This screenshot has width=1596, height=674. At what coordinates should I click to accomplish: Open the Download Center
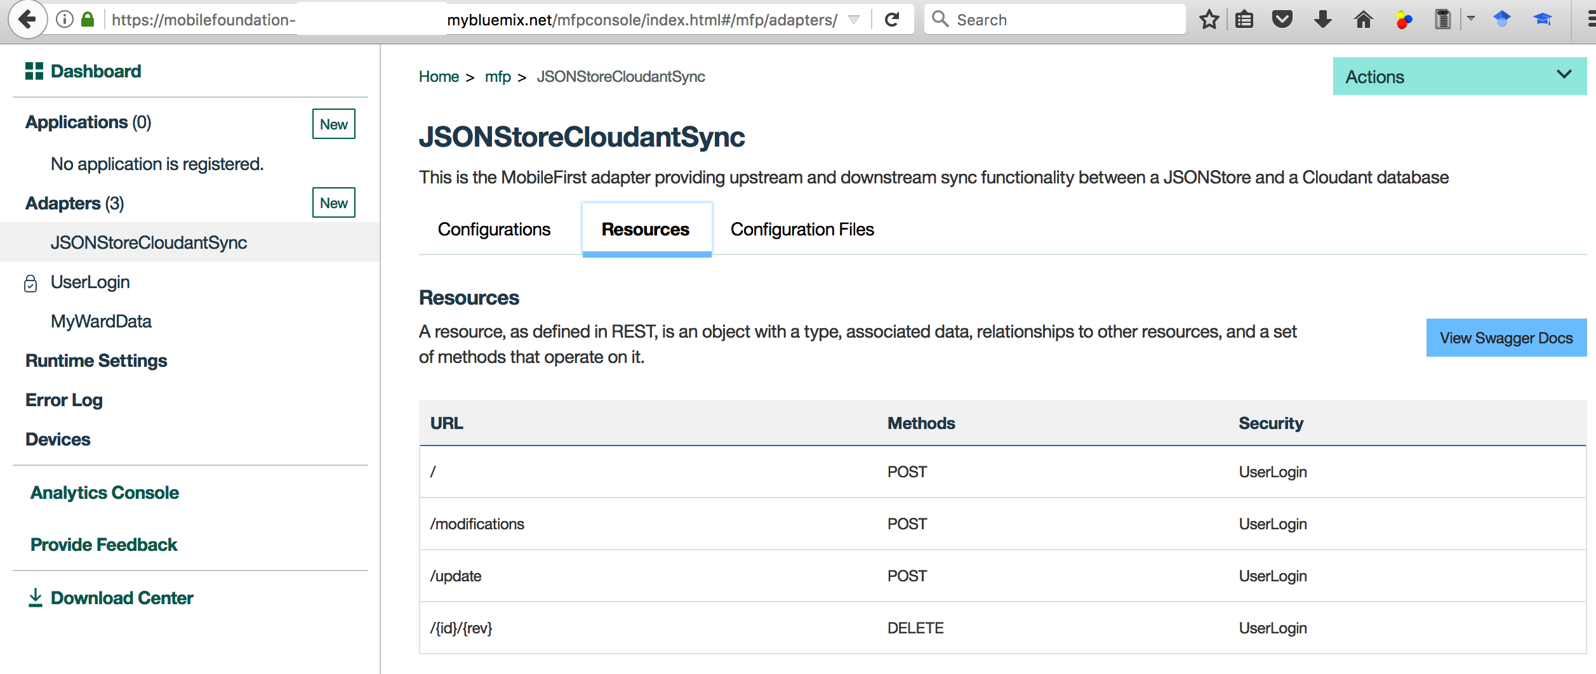(x=122, y=598)
